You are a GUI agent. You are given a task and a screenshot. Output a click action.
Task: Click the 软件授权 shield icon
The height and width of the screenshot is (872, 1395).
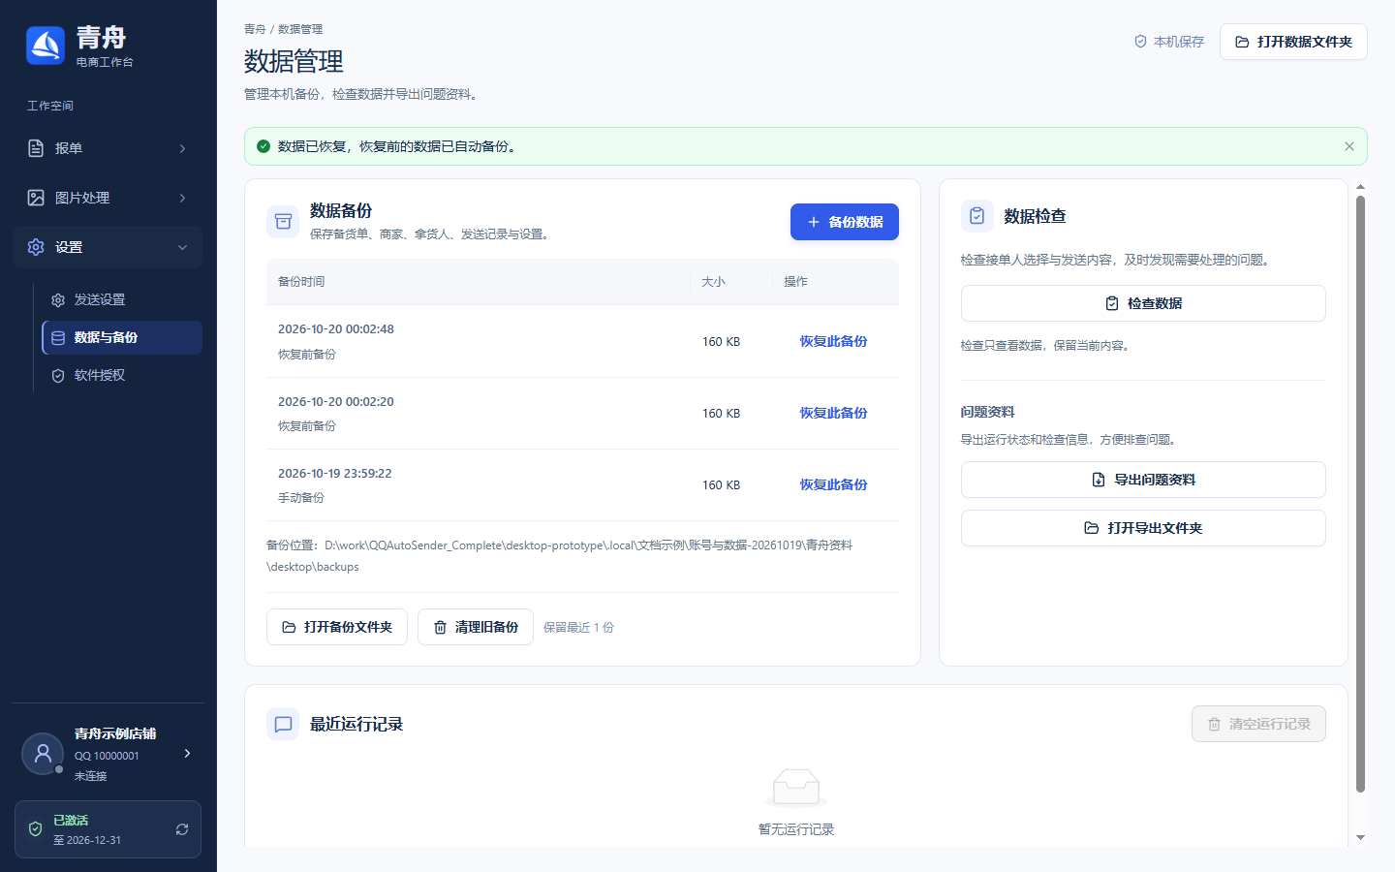tap(58, 376)
